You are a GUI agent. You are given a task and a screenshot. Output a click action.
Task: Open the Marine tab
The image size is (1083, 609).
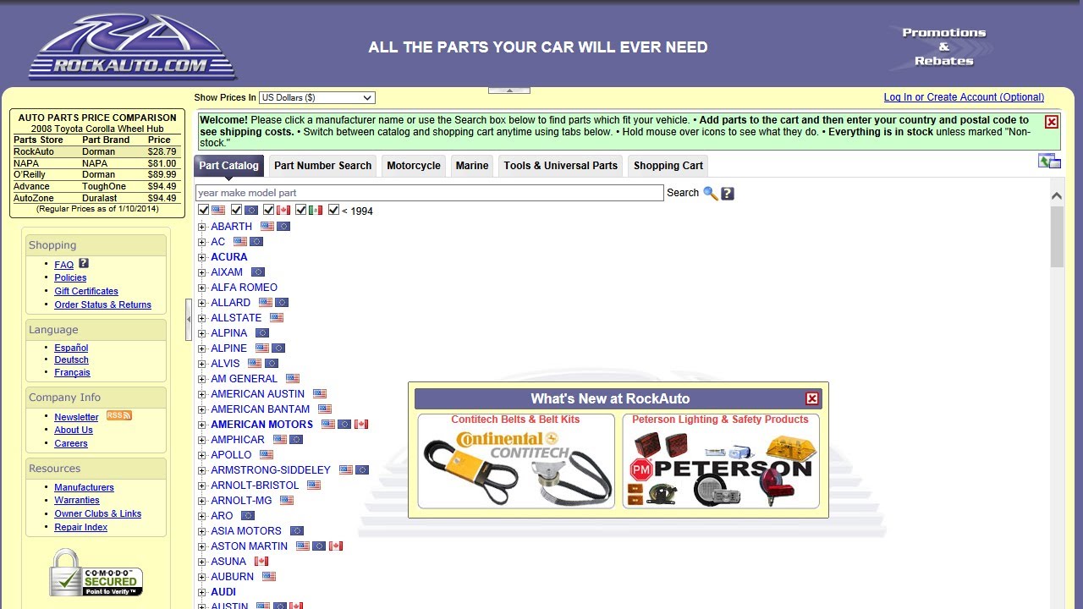[472, 166]
